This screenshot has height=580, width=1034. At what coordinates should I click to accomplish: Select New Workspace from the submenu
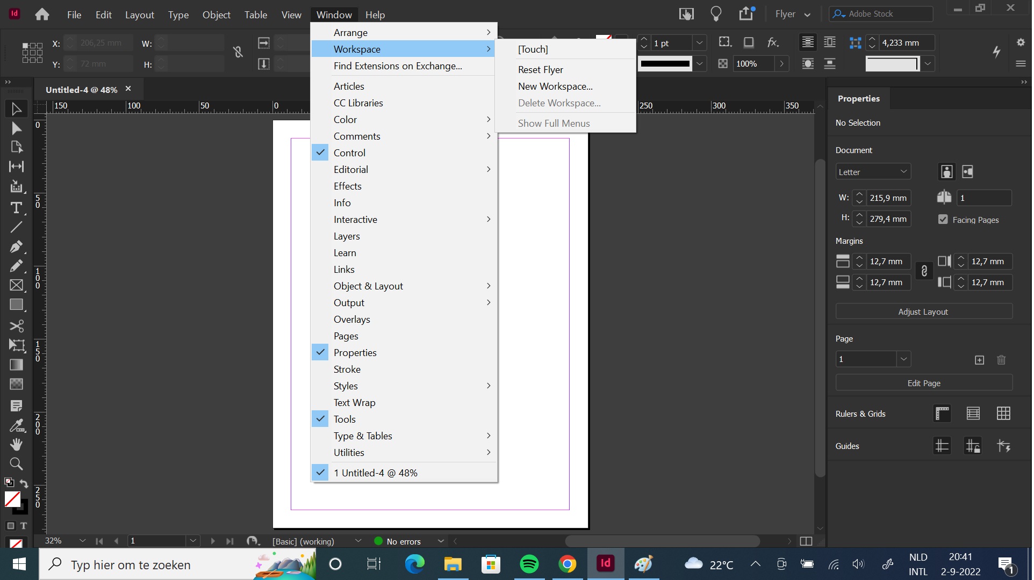(x=555, y=86)
